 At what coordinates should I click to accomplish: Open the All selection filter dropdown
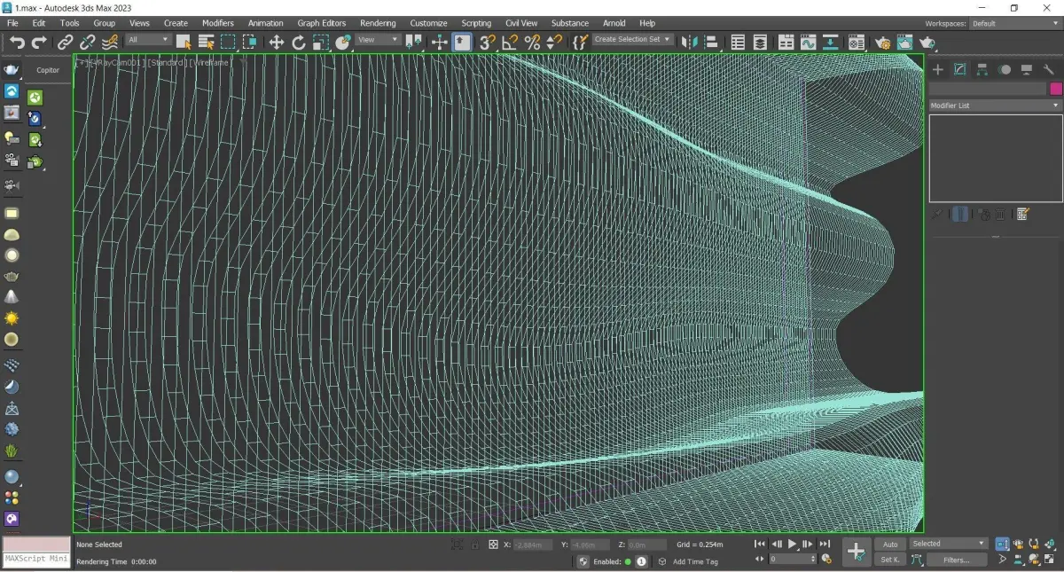(148, 40)
